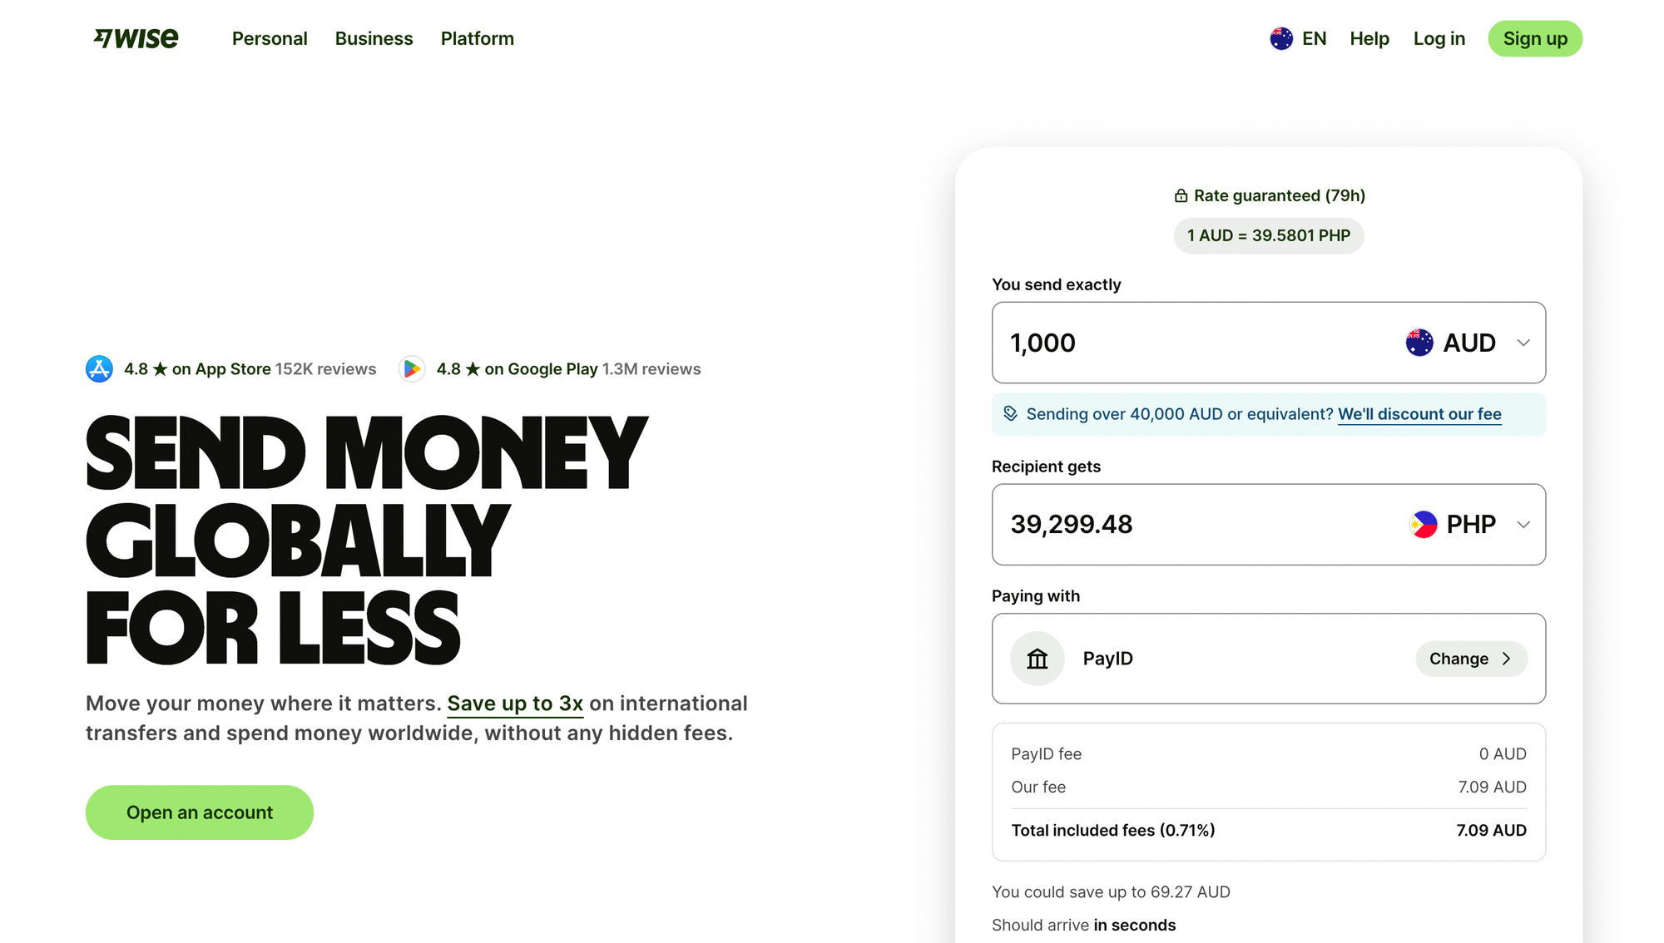
Task: Open the We'll discount our fee link
Action: point(1419,413)
